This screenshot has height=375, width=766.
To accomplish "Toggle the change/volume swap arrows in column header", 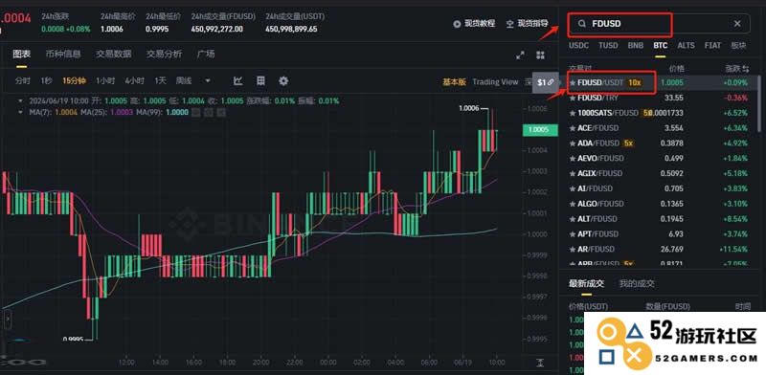I will click(746, 69).
